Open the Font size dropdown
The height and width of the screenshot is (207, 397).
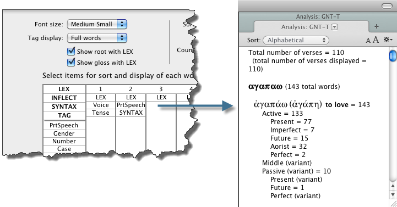[x=97, y=24]
